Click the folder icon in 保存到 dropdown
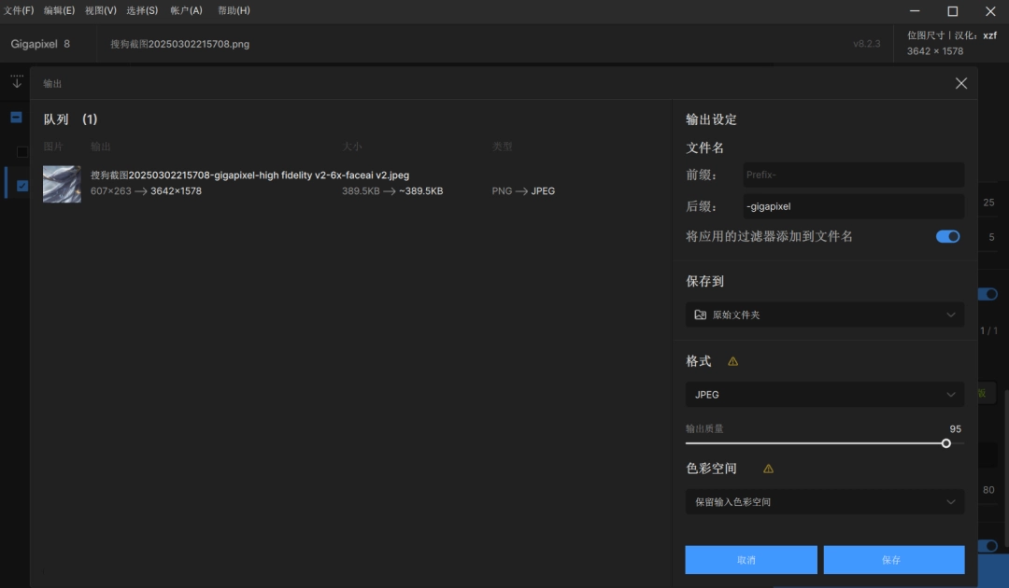This screenshot has height=588, width=1009. tap(700, 315)
